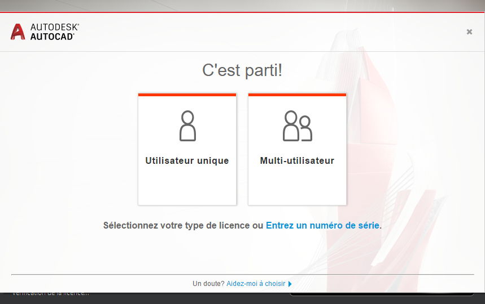Select the Utilisateur unique license card
This screenshot has height=304, width=485.
[x=187, y=149]
